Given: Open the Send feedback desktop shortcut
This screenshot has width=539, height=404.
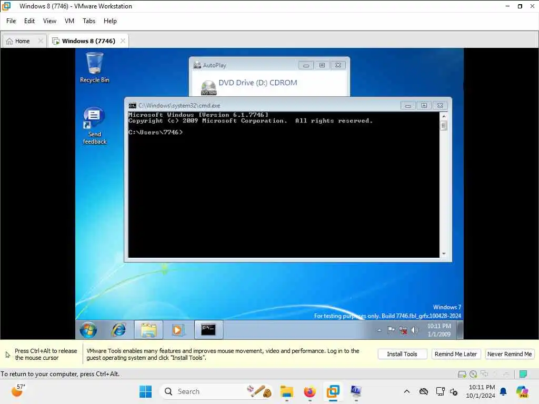Looking at the screenshot, I should click(95, 126).
